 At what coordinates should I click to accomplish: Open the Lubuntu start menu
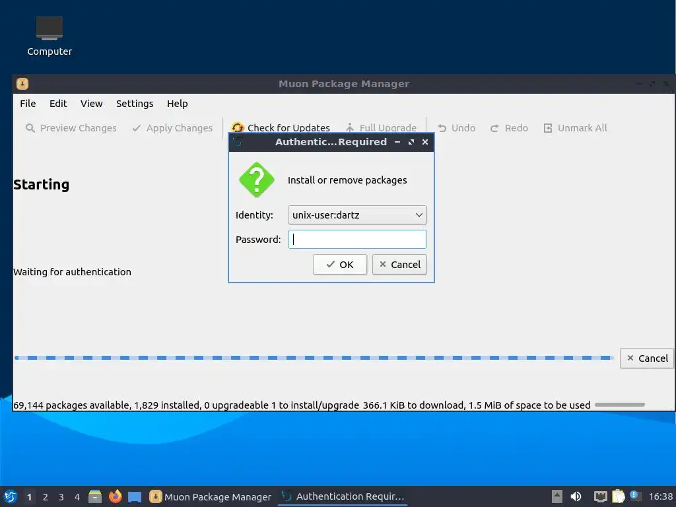click(x=11, y=496)
